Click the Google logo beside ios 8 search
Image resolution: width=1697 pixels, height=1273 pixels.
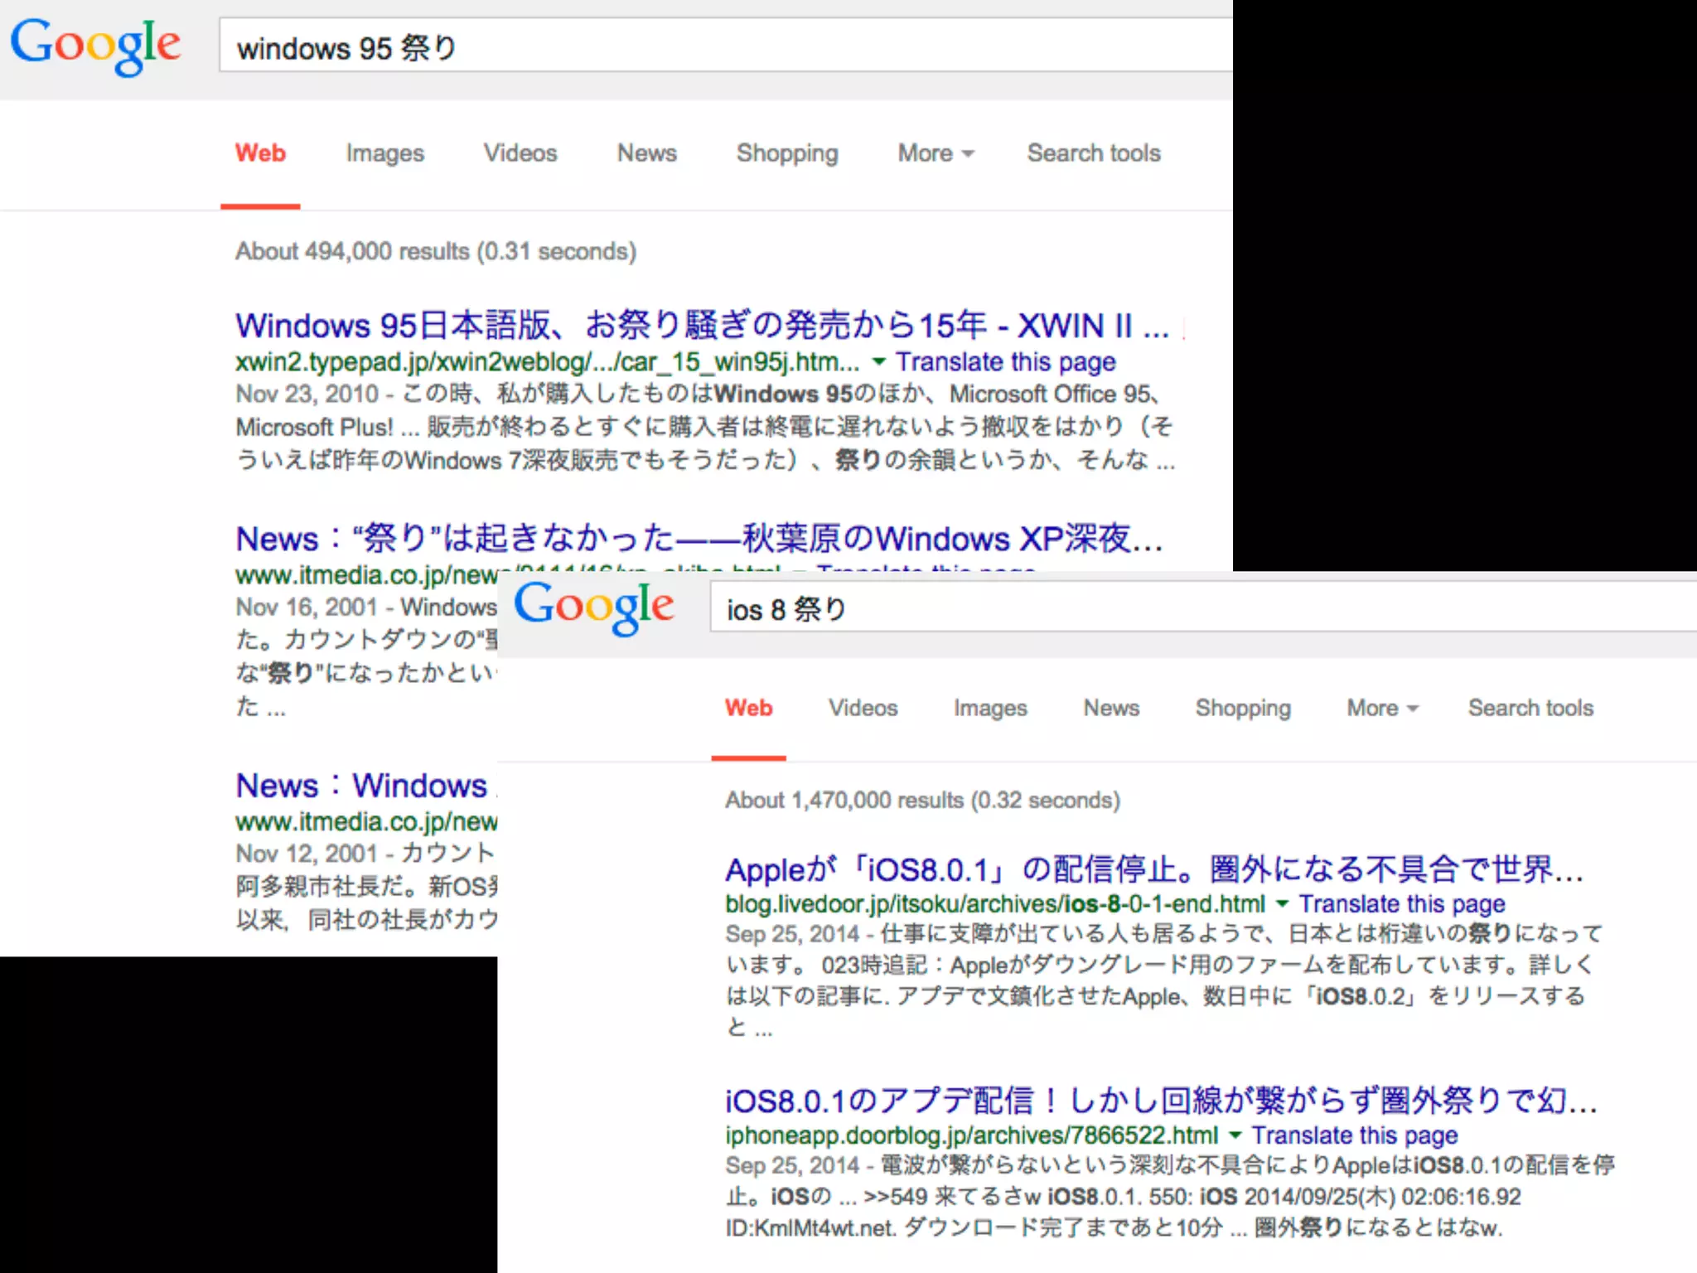coord(593,607)
